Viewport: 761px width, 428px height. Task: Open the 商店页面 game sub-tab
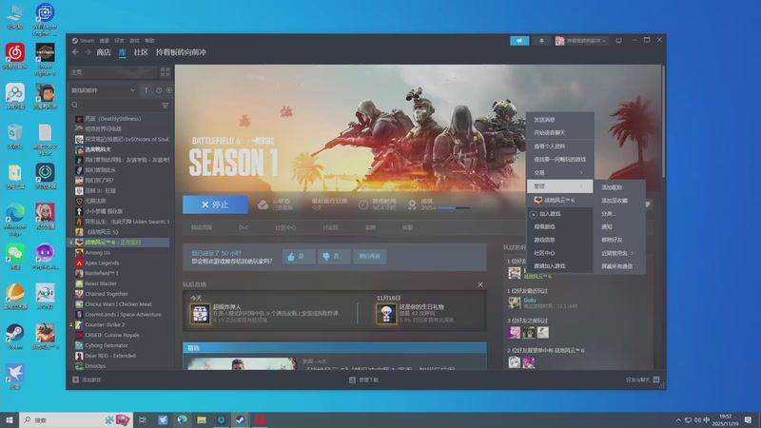[x=202, y=227]
